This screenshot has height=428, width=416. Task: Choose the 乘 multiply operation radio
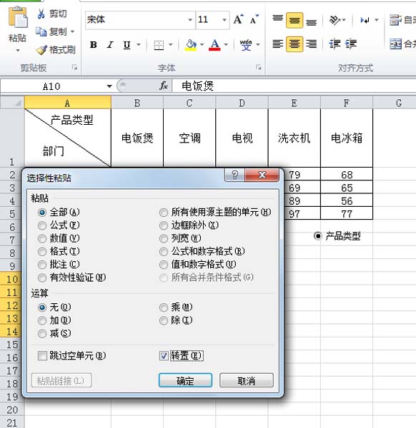pos(164,307)
